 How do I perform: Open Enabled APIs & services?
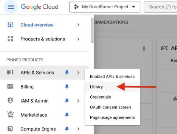(x=112, y=77)
